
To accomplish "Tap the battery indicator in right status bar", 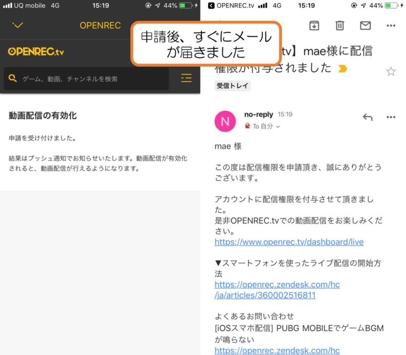I will pos(392,5).
